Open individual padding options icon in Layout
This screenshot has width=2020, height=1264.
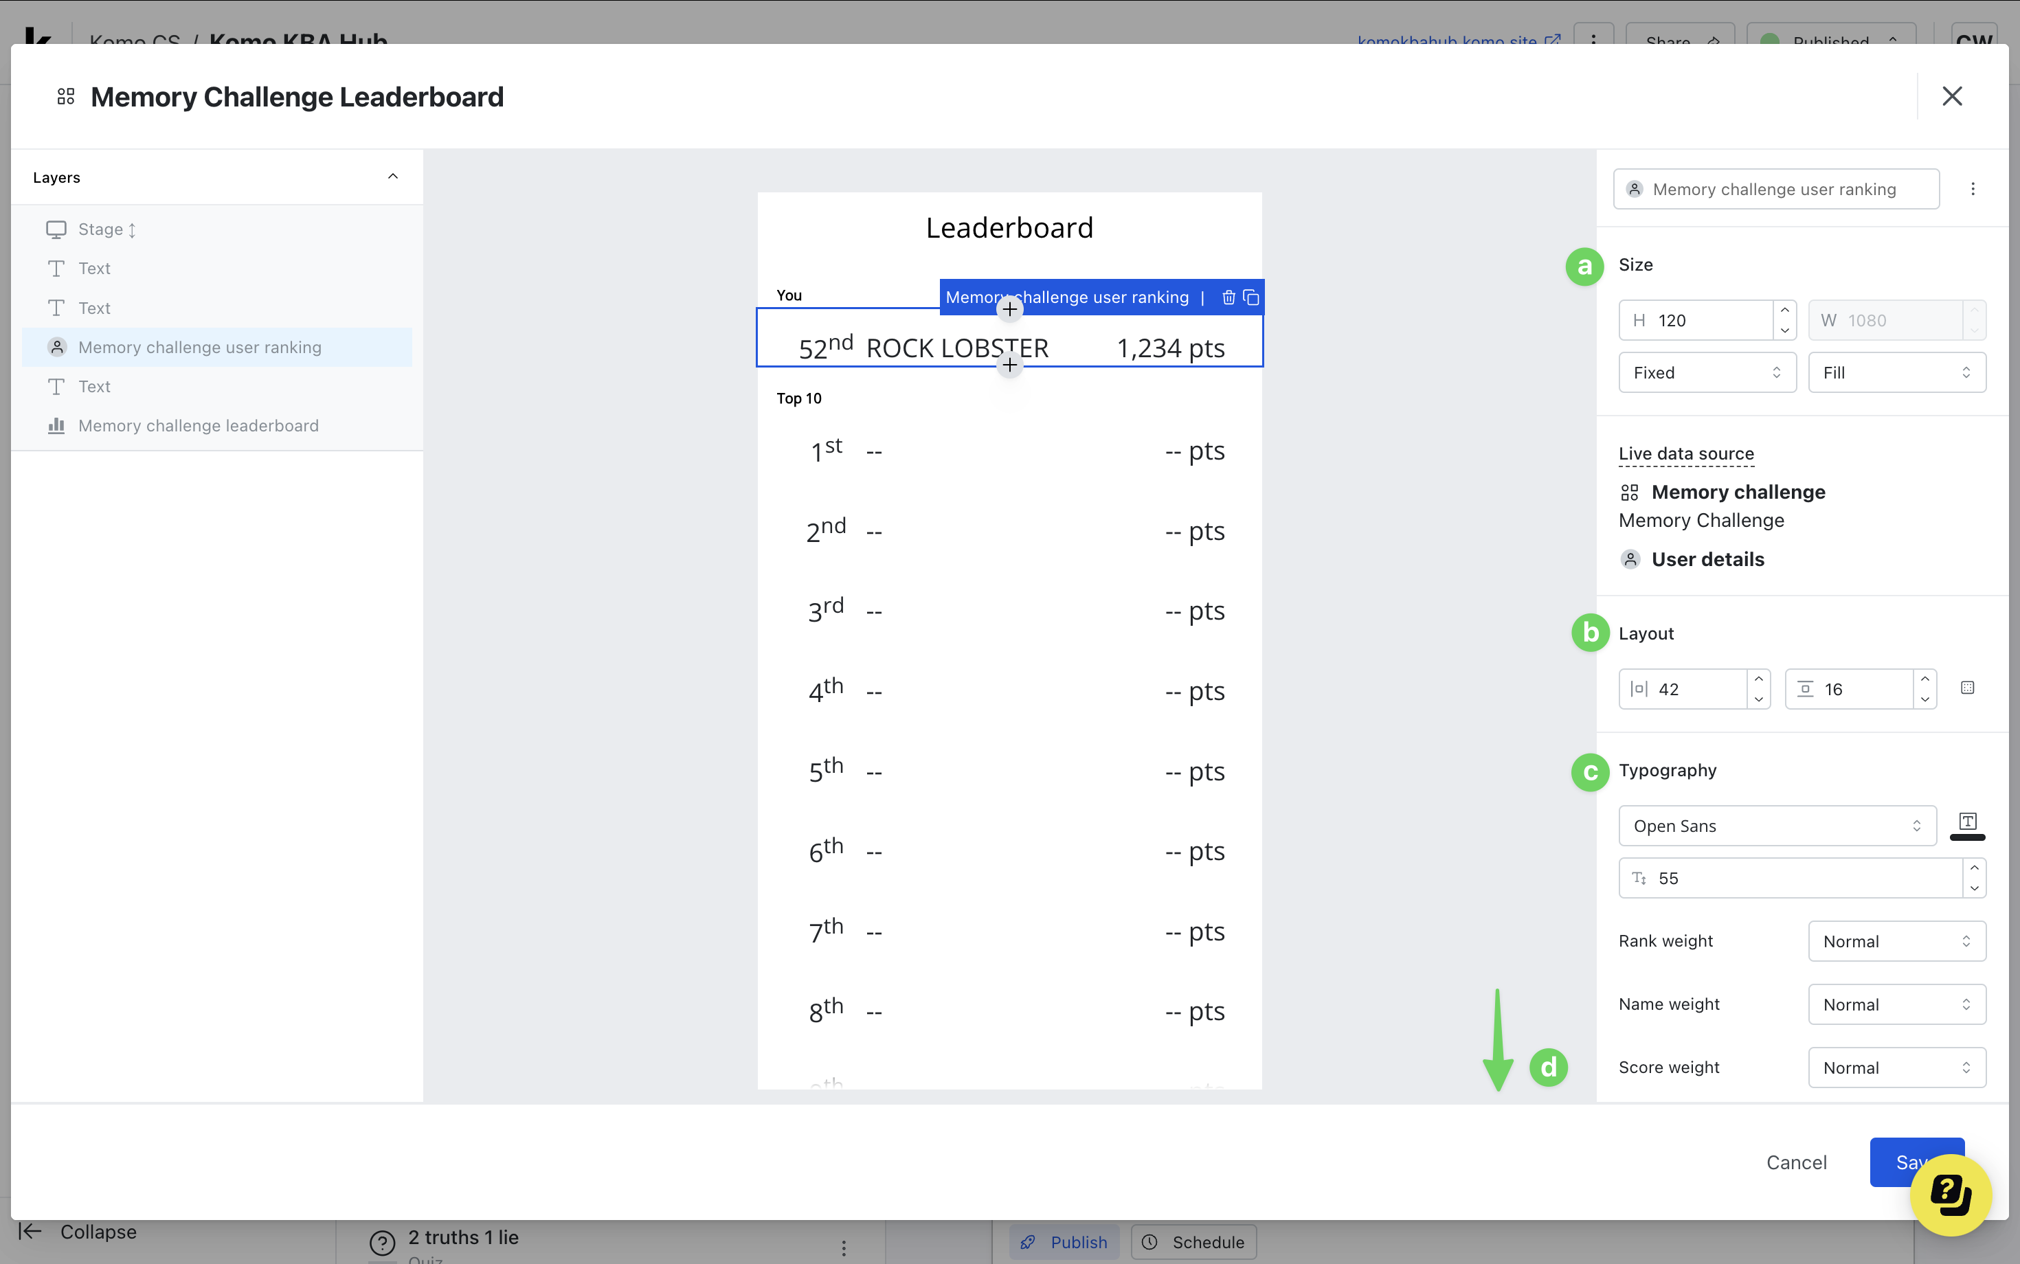1967,688
